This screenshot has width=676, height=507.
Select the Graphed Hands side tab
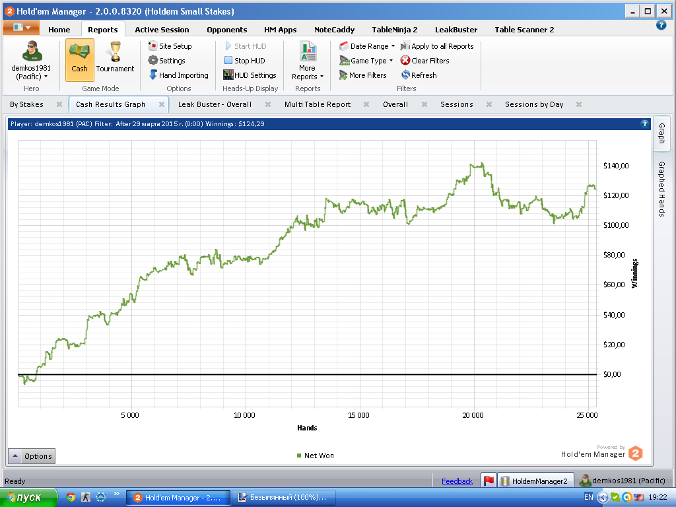pos(661,189)
